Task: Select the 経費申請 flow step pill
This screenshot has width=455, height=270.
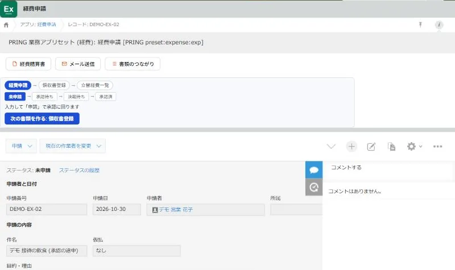Action: (x=18, y=85)
